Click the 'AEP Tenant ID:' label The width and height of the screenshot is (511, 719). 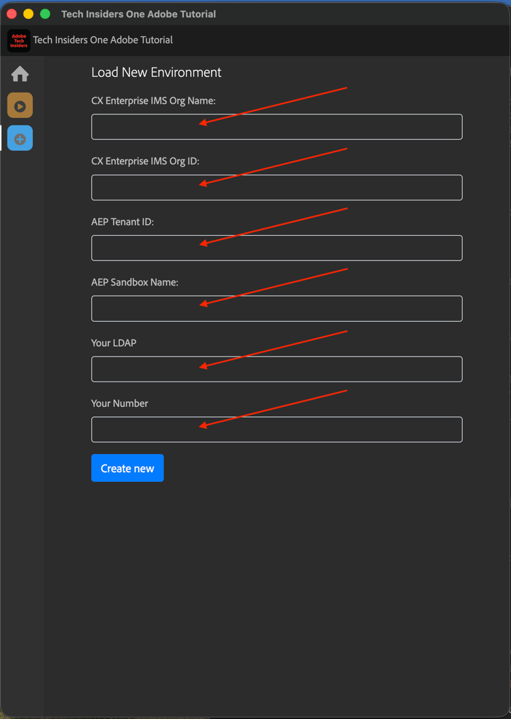[x=123, y=222]
